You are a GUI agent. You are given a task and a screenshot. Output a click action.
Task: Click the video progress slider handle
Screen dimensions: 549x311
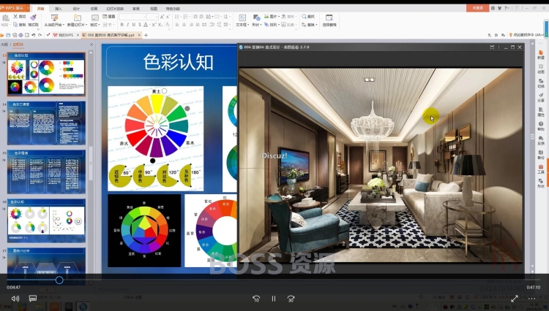[x=59, y=280]
